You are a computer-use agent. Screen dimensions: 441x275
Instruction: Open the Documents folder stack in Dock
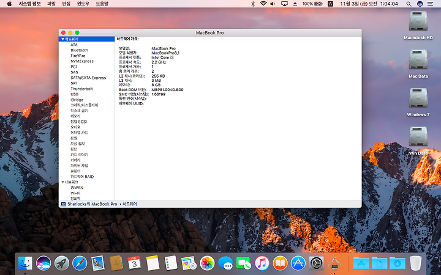click(379, 263)
